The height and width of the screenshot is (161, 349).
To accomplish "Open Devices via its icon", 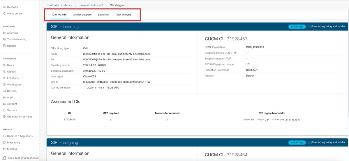I will (4, 91).
